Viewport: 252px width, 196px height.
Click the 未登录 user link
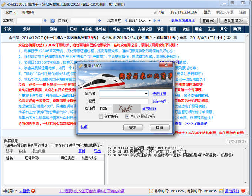(x=24, y=191)
